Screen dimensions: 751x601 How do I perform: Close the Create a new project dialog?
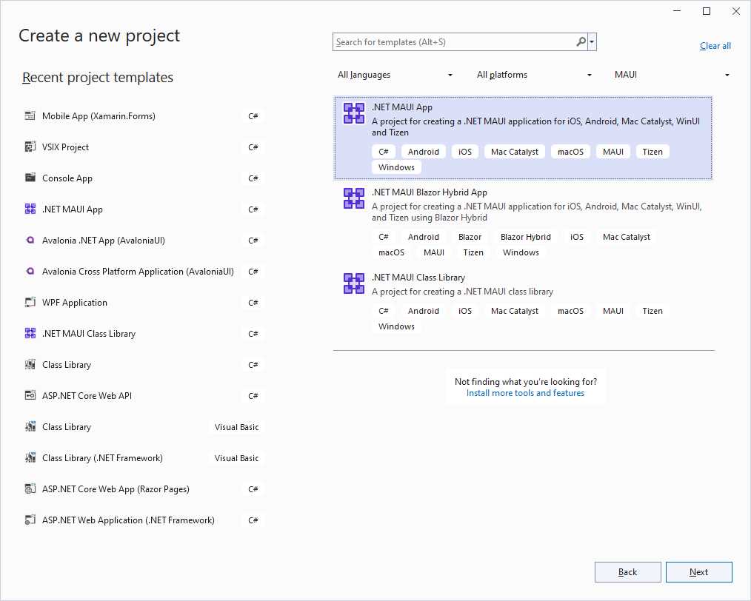(736, 11)
